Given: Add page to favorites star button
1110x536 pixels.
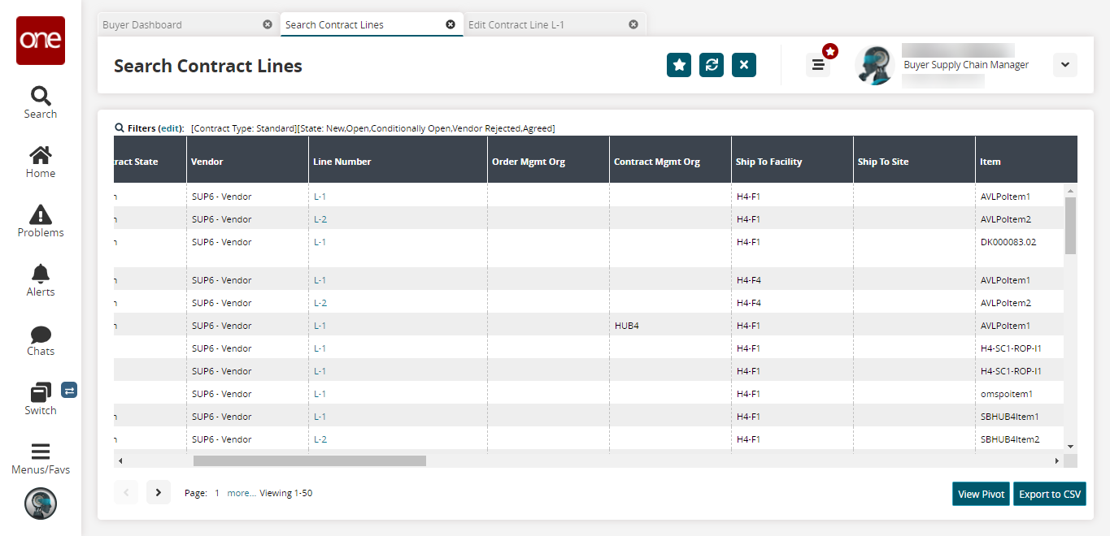Looking at the screenshot, I should click(679, 65).
